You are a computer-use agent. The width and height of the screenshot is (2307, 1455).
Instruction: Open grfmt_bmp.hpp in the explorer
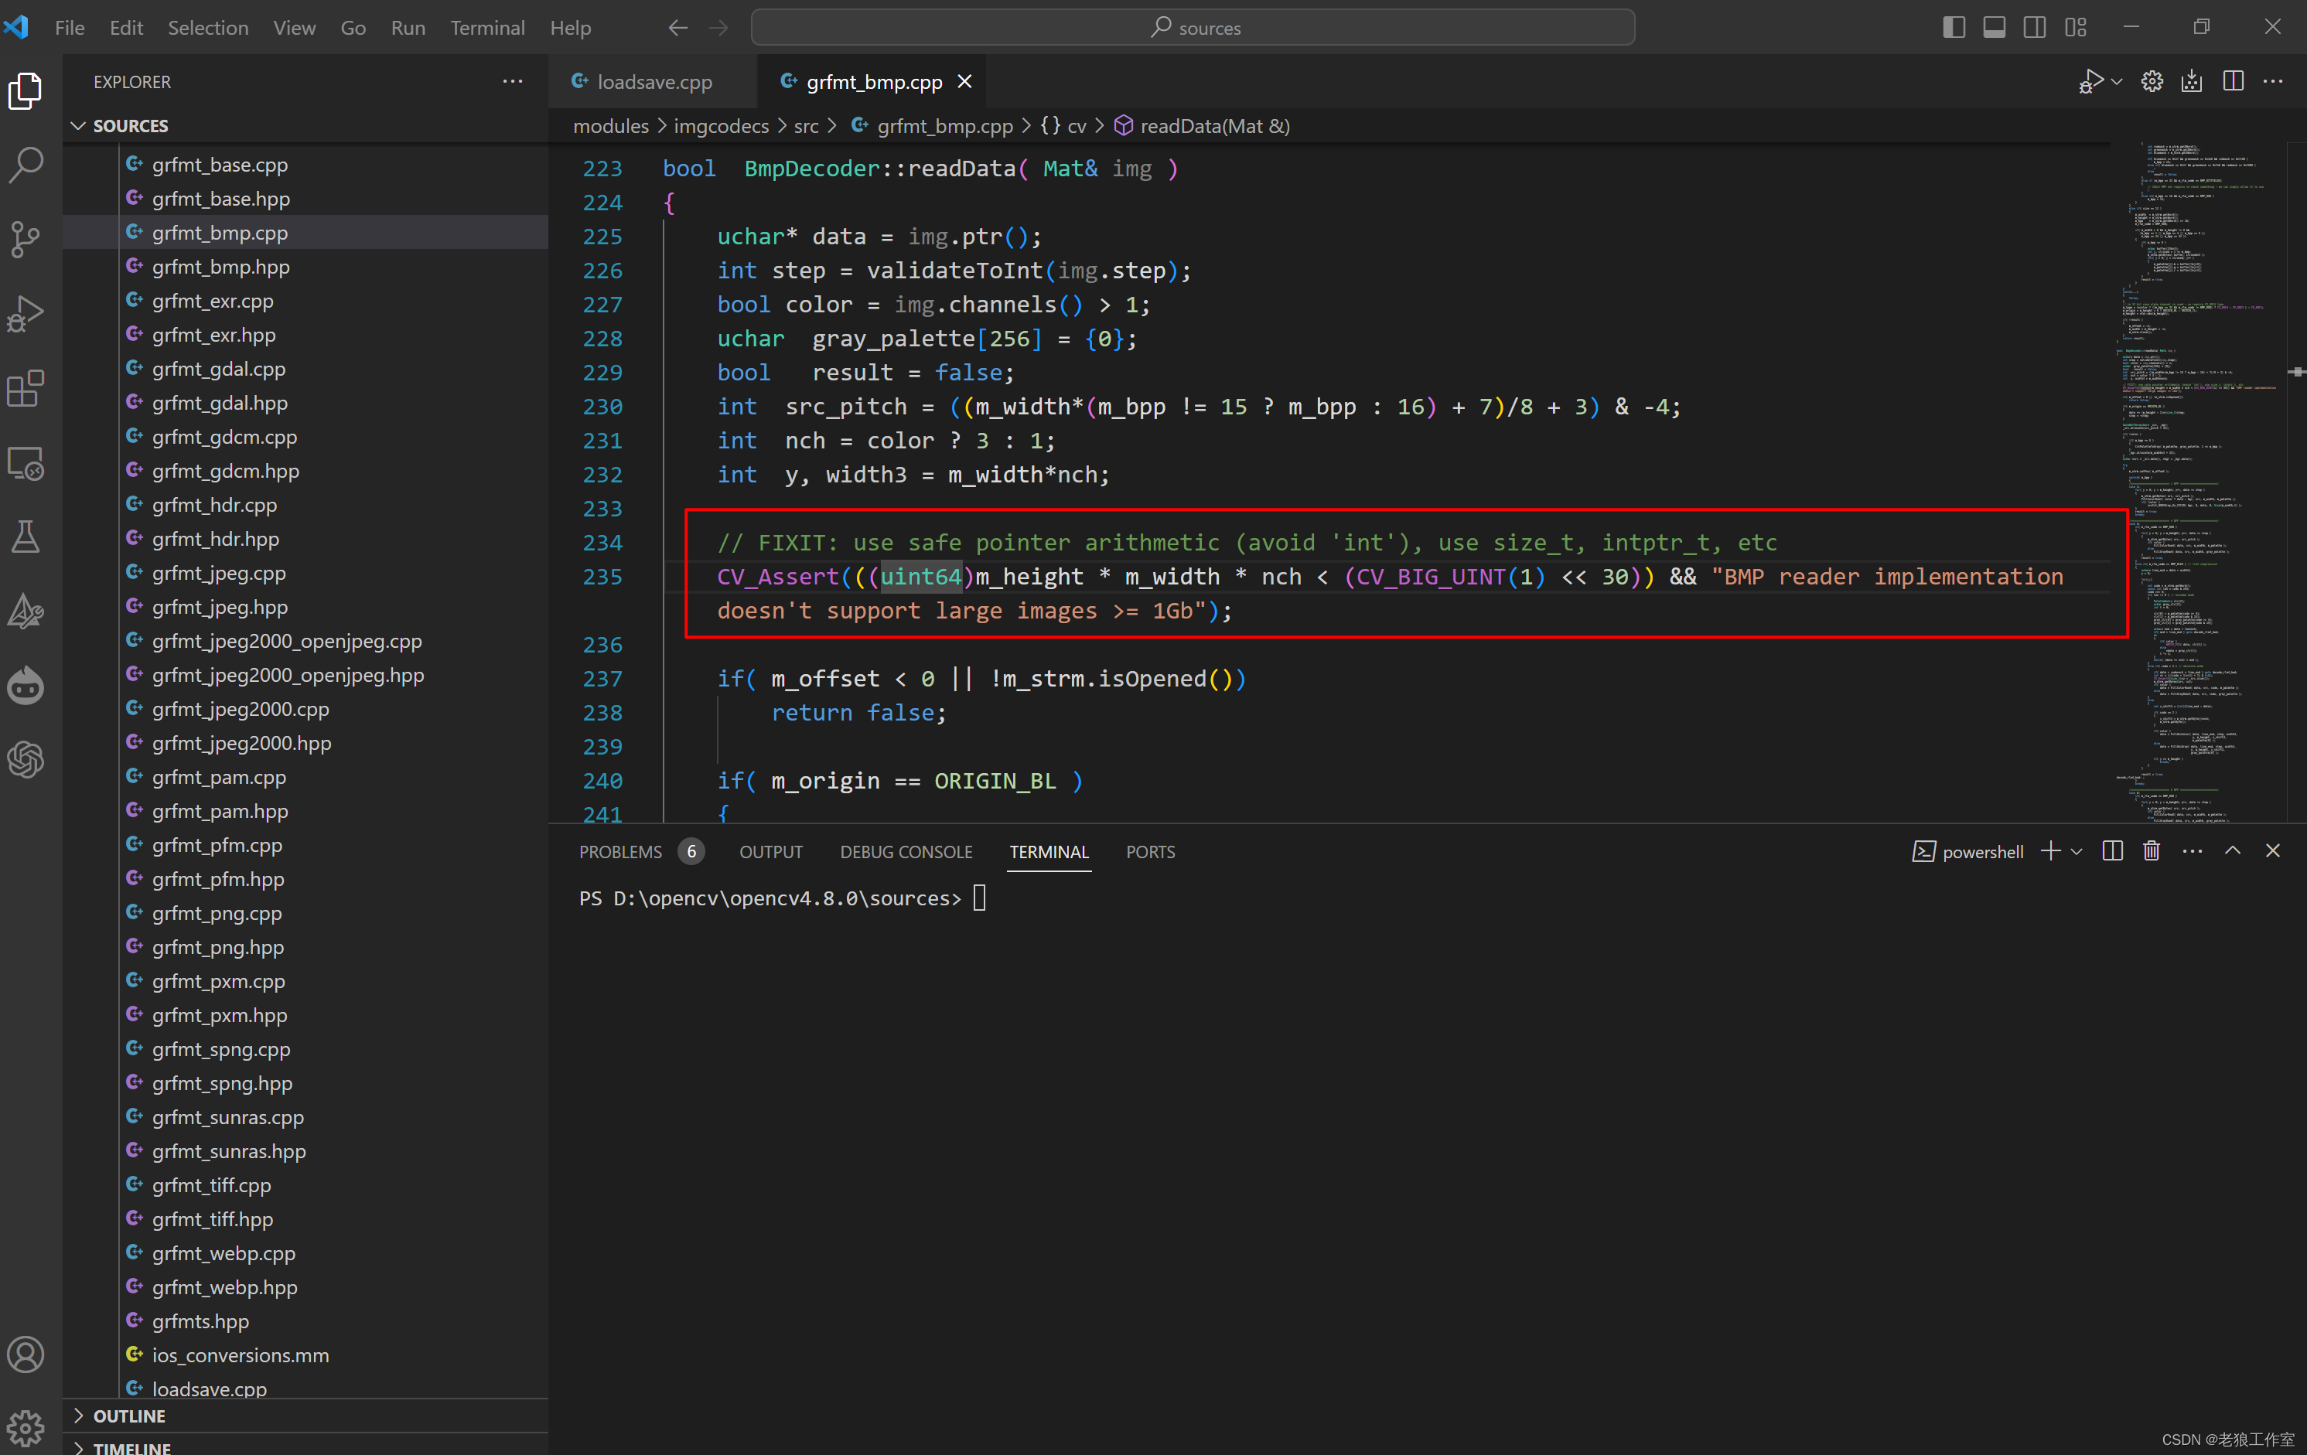(x=220, y=266)
